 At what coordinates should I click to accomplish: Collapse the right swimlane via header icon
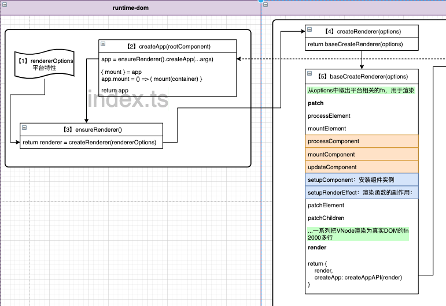click(x=267, y=4)
